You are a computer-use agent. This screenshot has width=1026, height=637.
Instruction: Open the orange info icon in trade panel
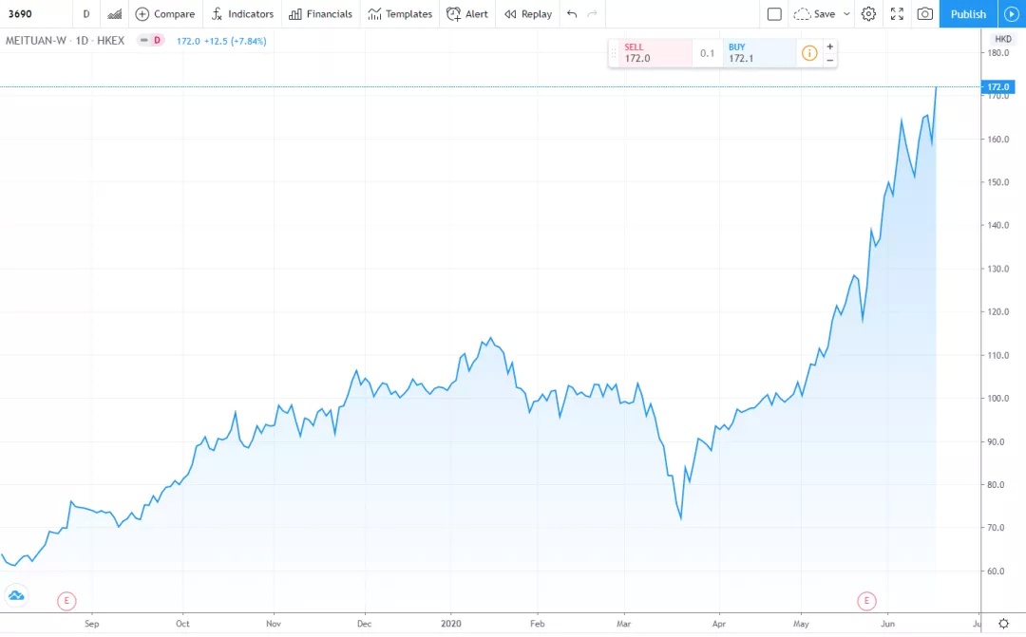tap(809, 53)
